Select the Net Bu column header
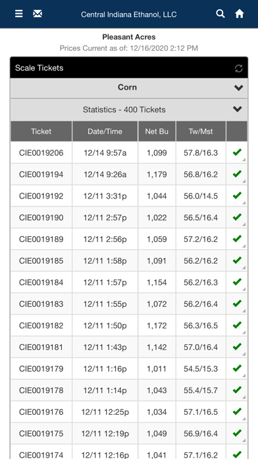Viewport: 258px width, 459px height. tap(157, 131)
